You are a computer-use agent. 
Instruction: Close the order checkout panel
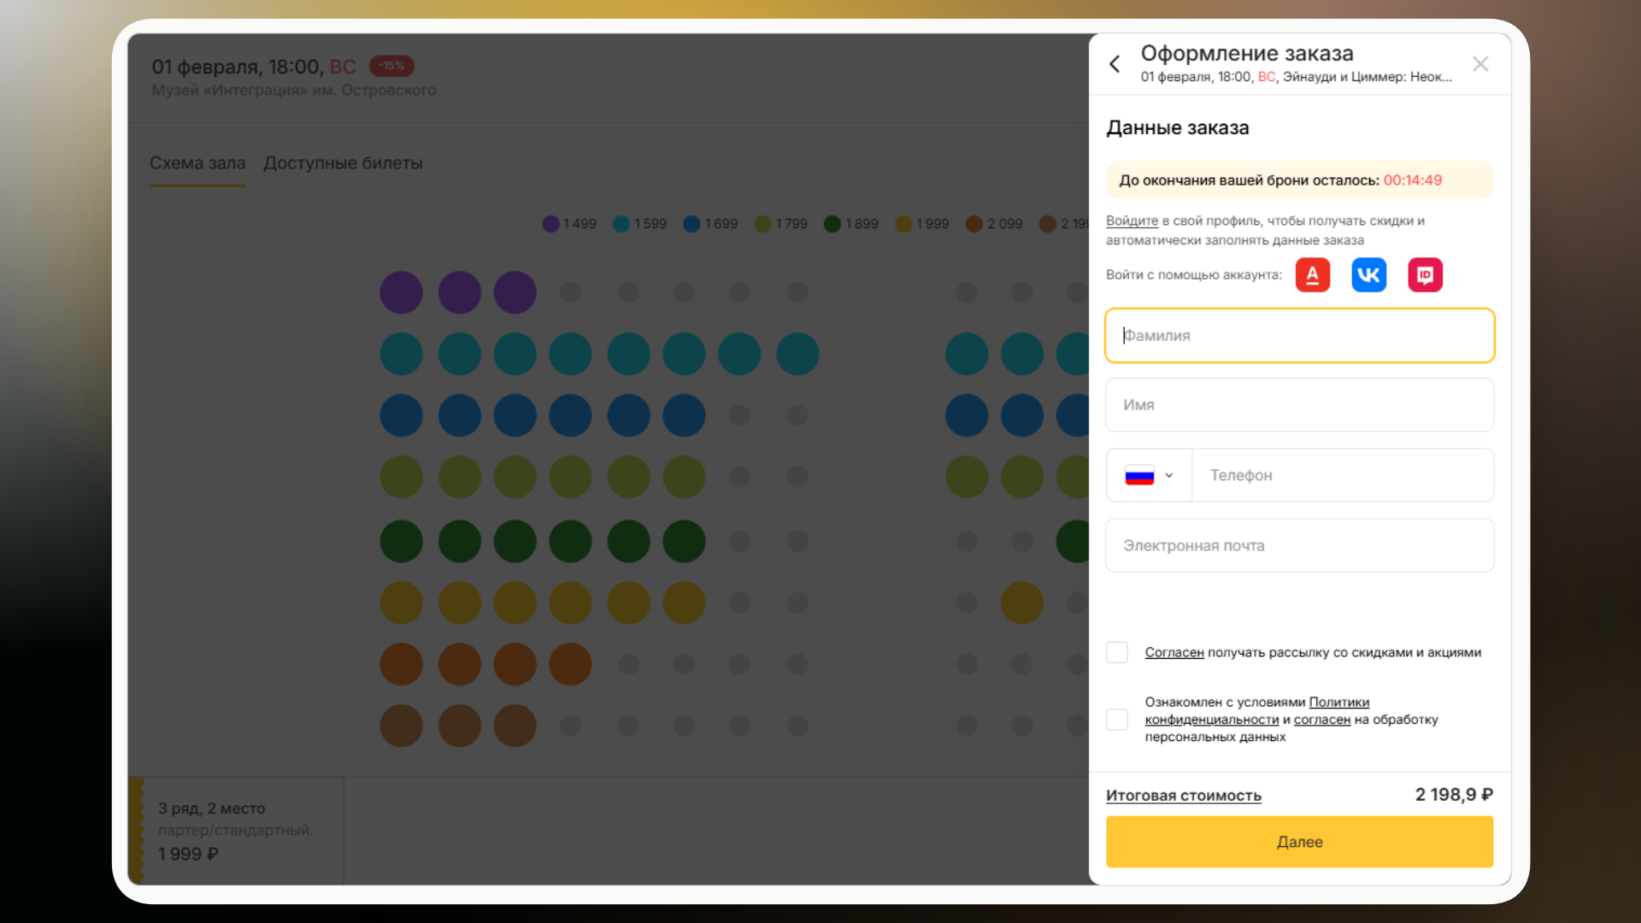pyautogui.click(x=1480, y=64)
